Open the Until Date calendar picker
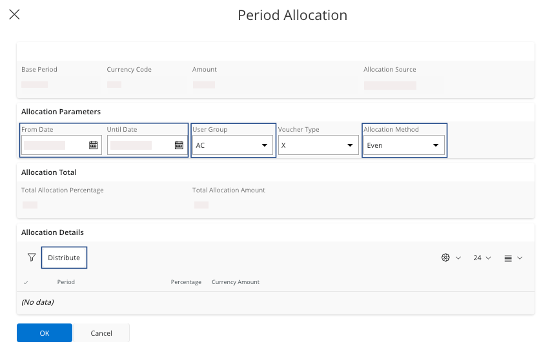This screenshot has height=348, width=541. 179,145
